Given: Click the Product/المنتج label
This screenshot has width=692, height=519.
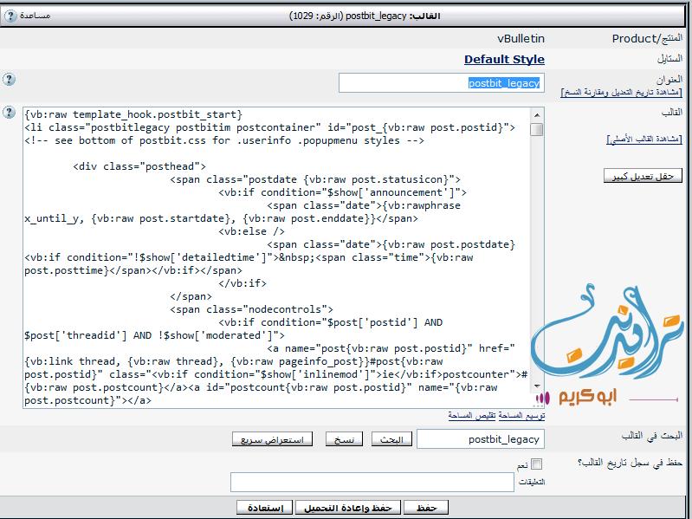Looking at the screenshot, I should coord(647,39).
